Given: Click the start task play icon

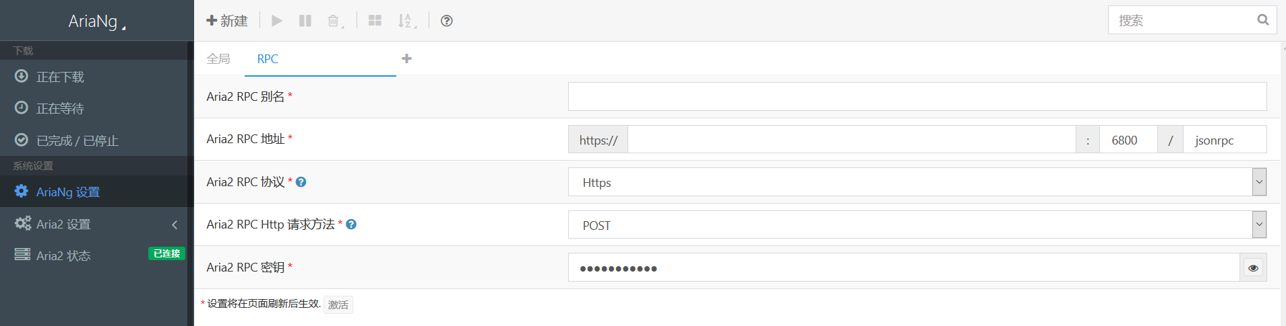Looking at the screenshot, I should pyautogui.click(x=277, y=21).
